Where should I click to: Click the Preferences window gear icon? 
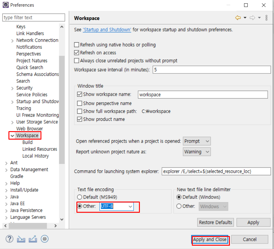point(6,5)
